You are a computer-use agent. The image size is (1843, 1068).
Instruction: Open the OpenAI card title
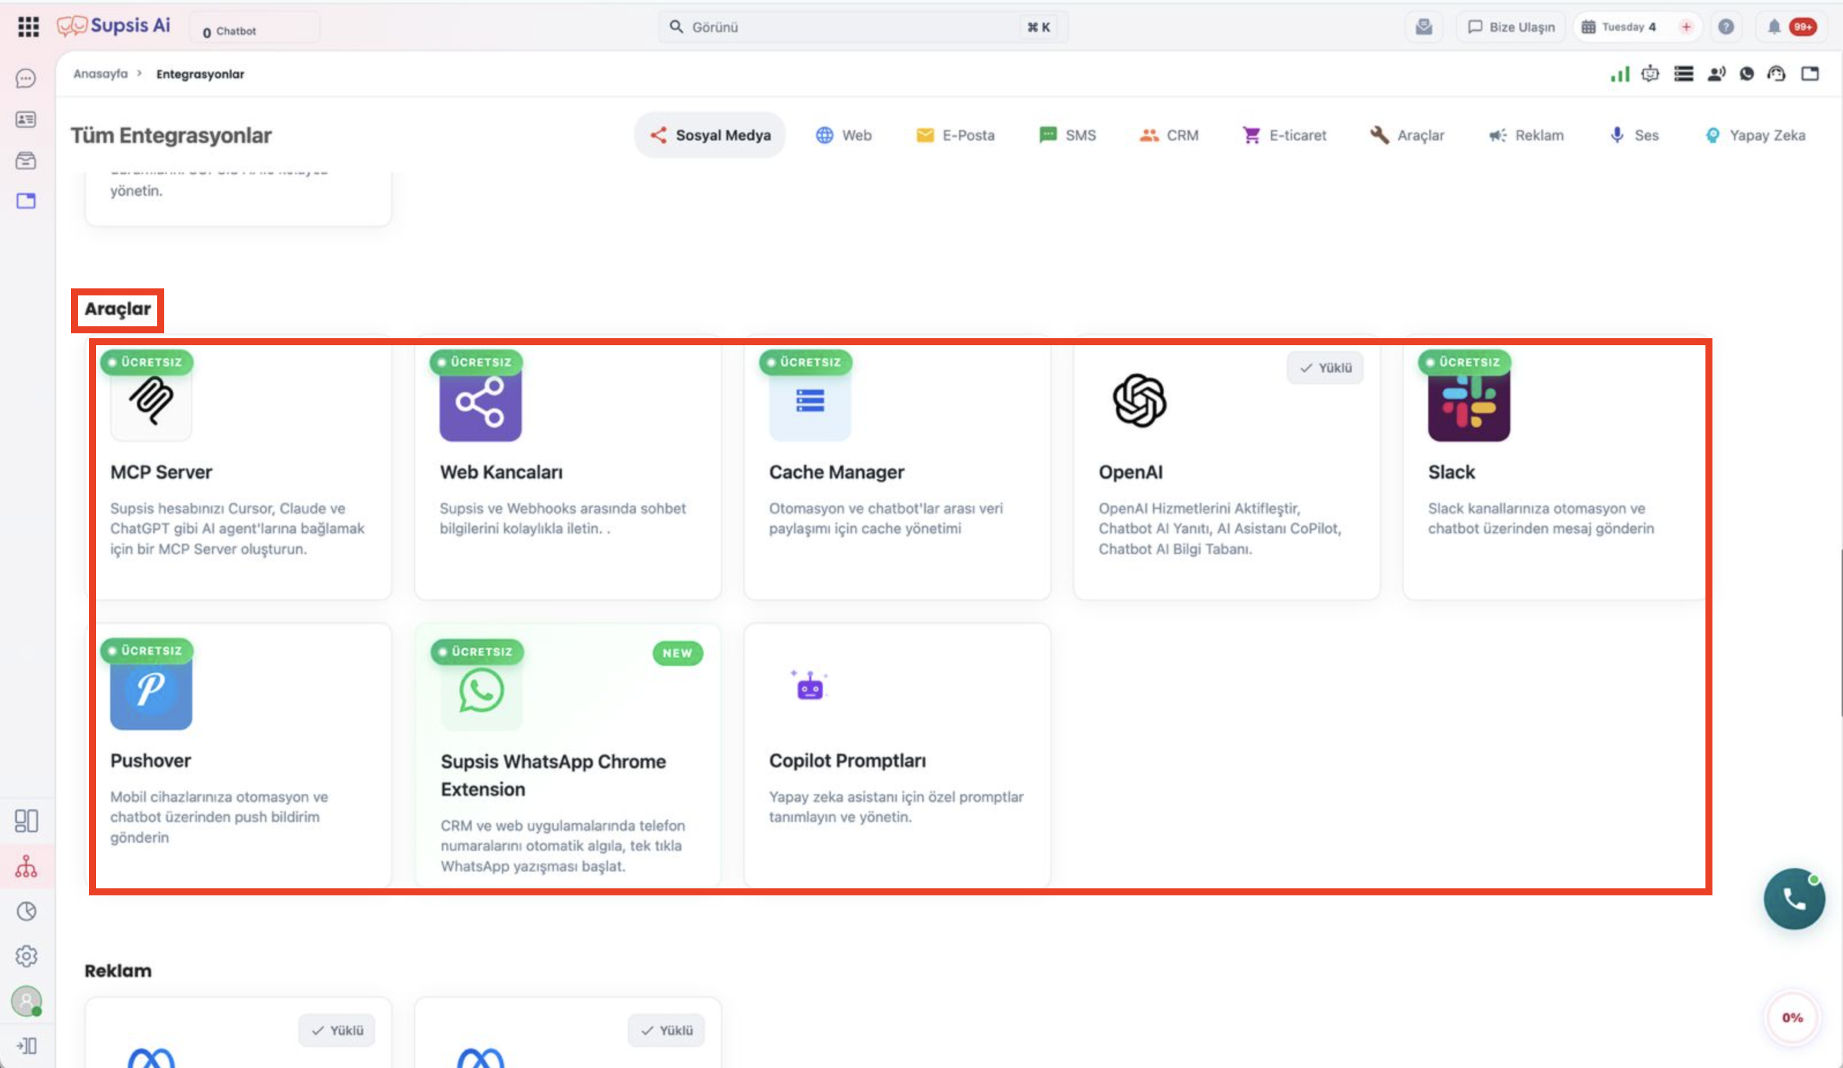(x=1131, y=472)
